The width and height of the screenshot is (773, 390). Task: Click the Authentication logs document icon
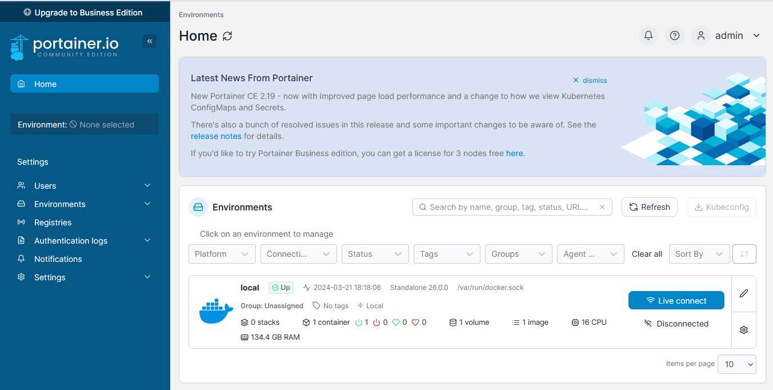[21, 241]
